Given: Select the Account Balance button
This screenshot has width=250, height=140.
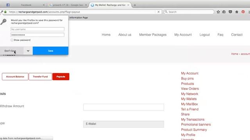Looking at the screenshot, I should pos(15,77).
